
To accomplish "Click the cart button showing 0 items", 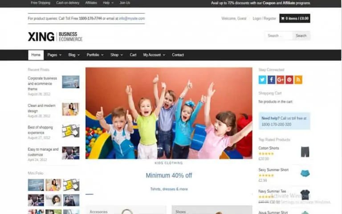I will (295, 18).
